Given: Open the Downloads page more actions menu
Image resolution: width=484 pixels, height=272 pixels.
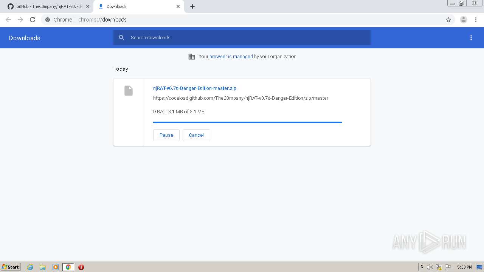Looking at the screenshot, I should click(x=471, y=38).
